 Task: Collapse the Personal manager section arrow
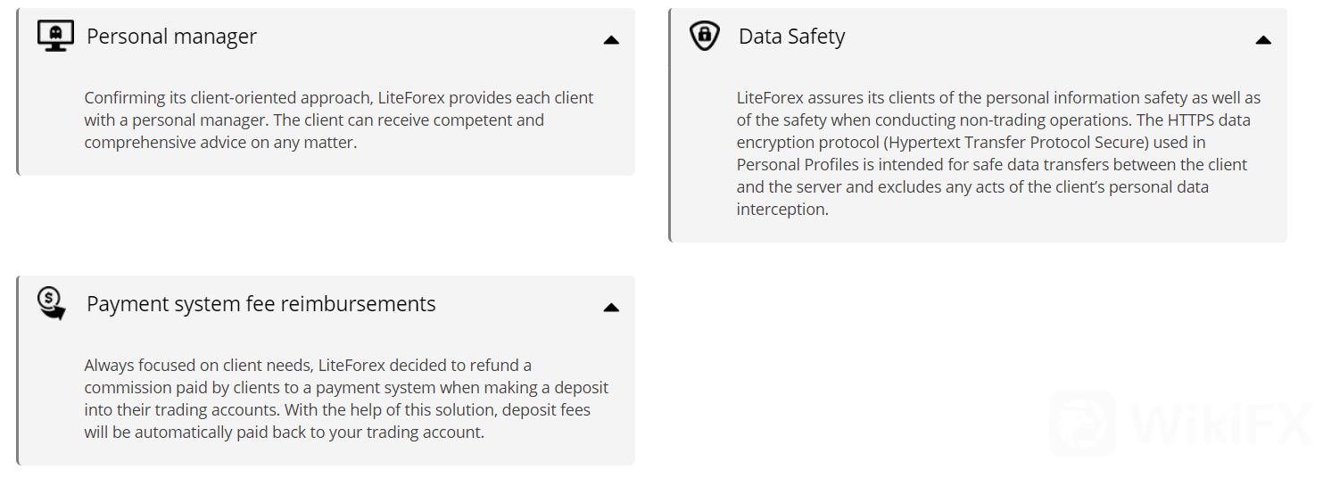tap(611, 40)
